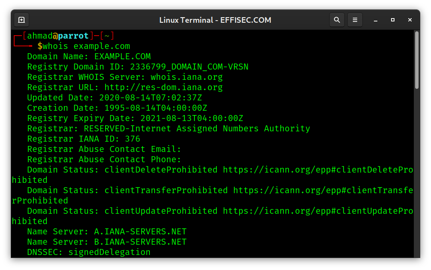Click the search magnifier in the header bar
This screenshot has height=270, width=431.
tap(337, 20)
